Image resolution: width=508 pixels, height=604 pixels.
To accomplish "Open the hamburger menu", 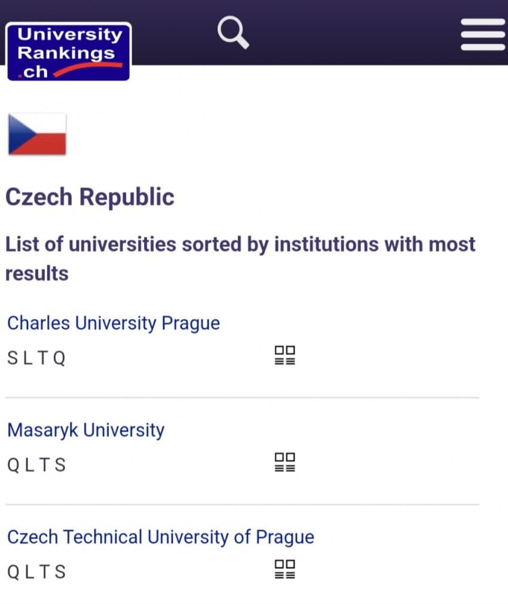I will pos(483,34).
